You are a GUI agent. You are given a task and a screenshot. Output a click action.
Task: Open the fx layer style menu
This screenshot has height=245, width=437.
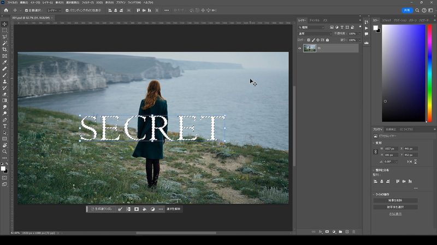pos(320,232)
